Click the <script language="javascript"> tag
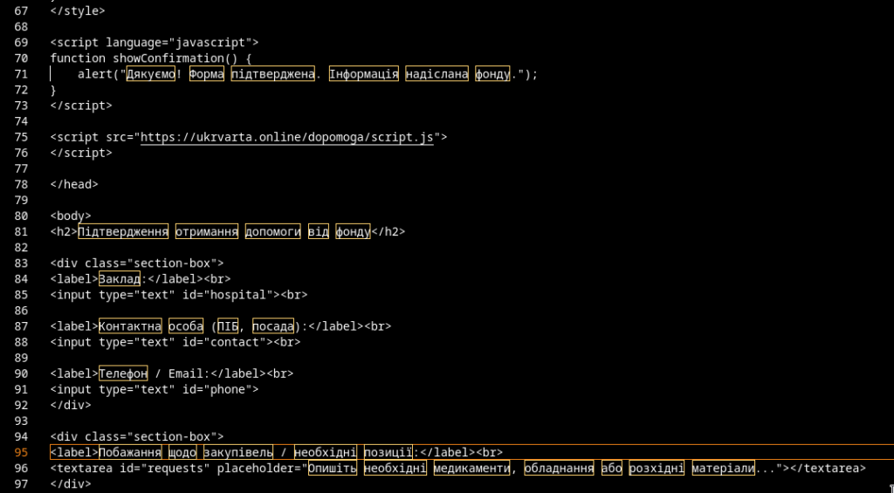 155,43
